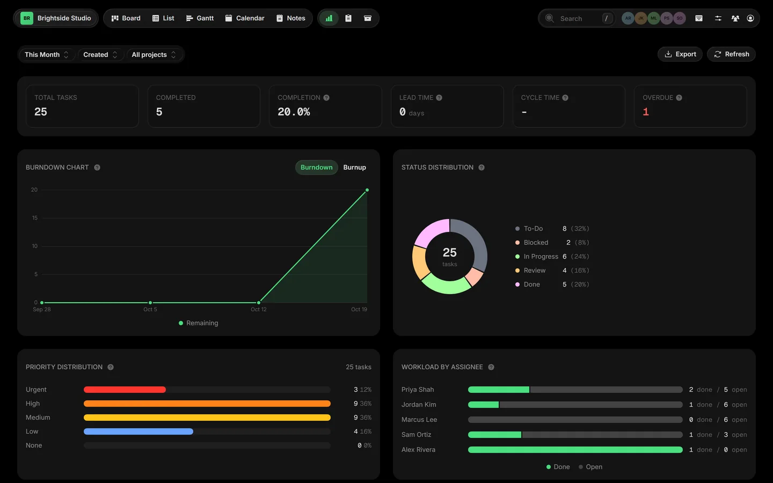The width and height of the screenshot is (773, 483).
Task: Show help for Priority Distribution
Action: point(111,367)
